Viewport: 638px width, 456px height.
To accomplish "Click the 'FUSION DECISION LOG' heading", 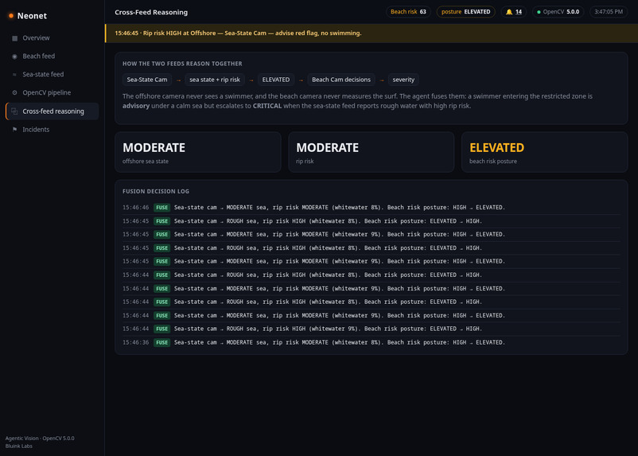I will [156, 191].
